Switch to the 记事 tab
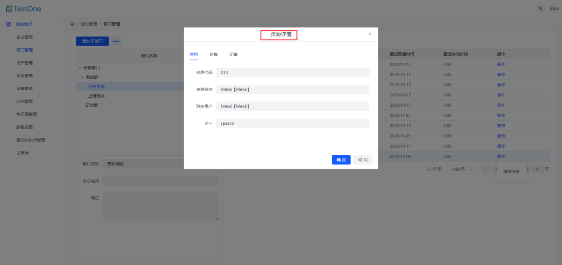 pyautogui.click(x=233, y=54)
